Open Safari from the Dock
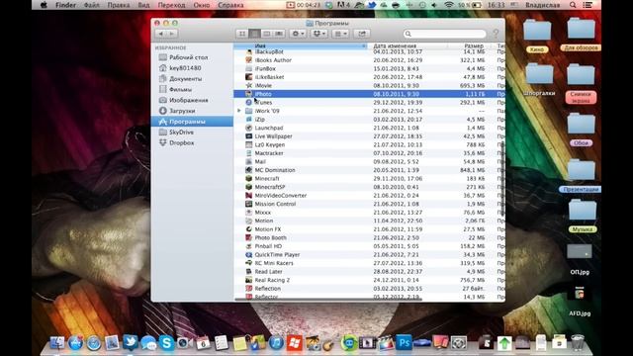Image resolution: width=633 pixels, height=356 pixels. click(x=94, y=343)
